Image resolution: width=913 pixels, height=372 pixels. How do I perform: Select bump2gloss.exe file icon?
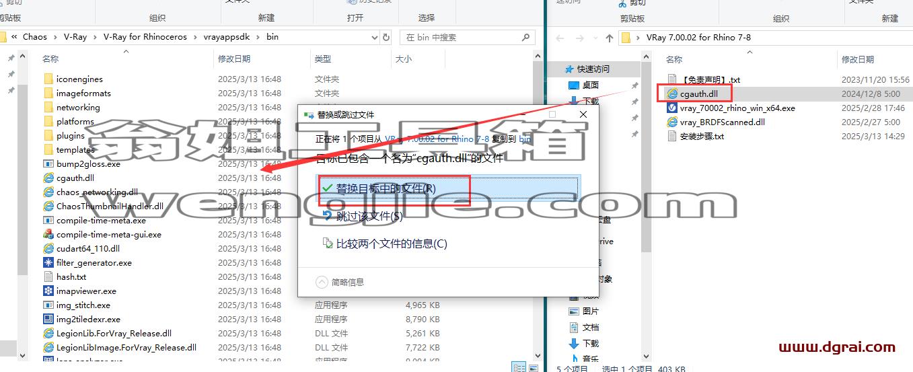[x=48, y=163]
